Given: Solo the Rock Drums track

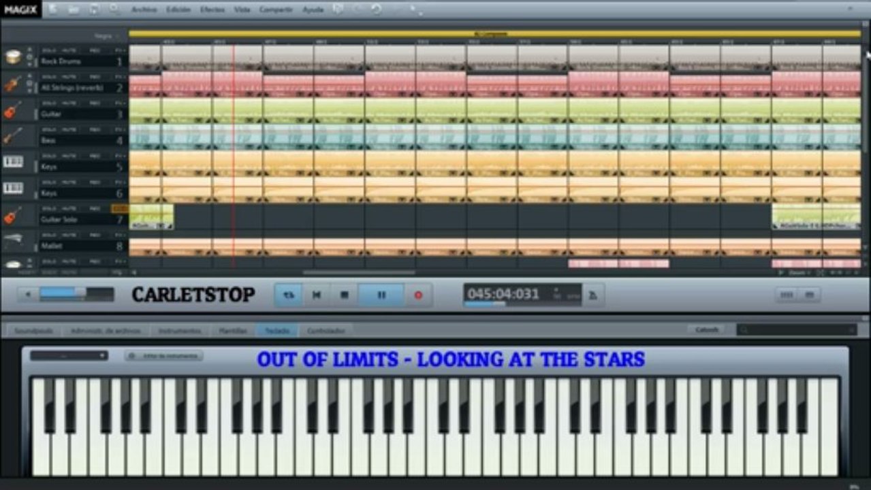Looking at the screenshot, I should tap(48, 51).
